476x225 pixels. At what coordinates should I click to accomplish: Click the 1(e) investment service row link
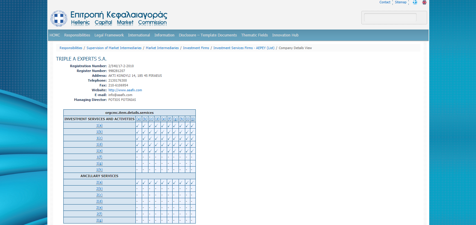click(x=100, y=151)
